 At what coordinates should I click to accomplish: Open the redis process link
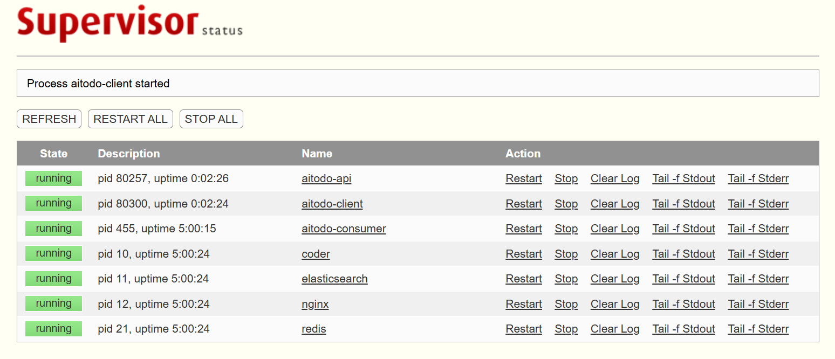coord(314,329)
